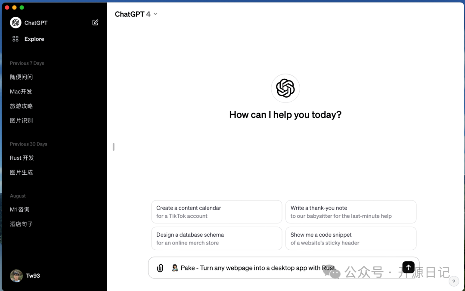Image resolution: width=465 pixels, height=291 pixels.
Task: Click the ChatGPT logo in sidebar
Action: [x=16, y=22]
